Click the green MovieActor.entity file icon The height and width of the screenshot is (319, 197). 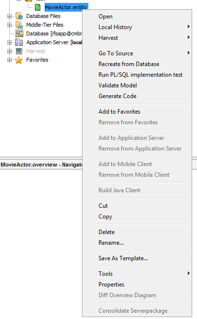point(38,7)
